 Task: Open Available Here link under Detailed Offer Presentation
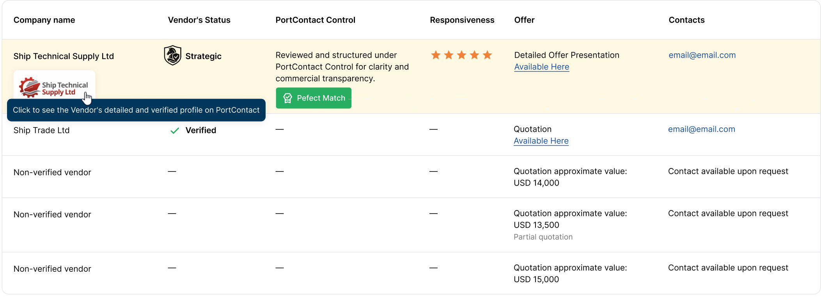[x=541, y=67]
